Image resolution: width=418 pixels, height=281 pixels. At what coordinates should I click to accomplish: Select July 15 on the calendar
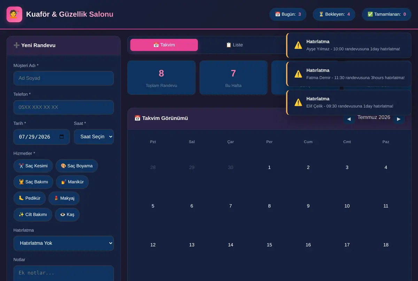click(269, 245)
